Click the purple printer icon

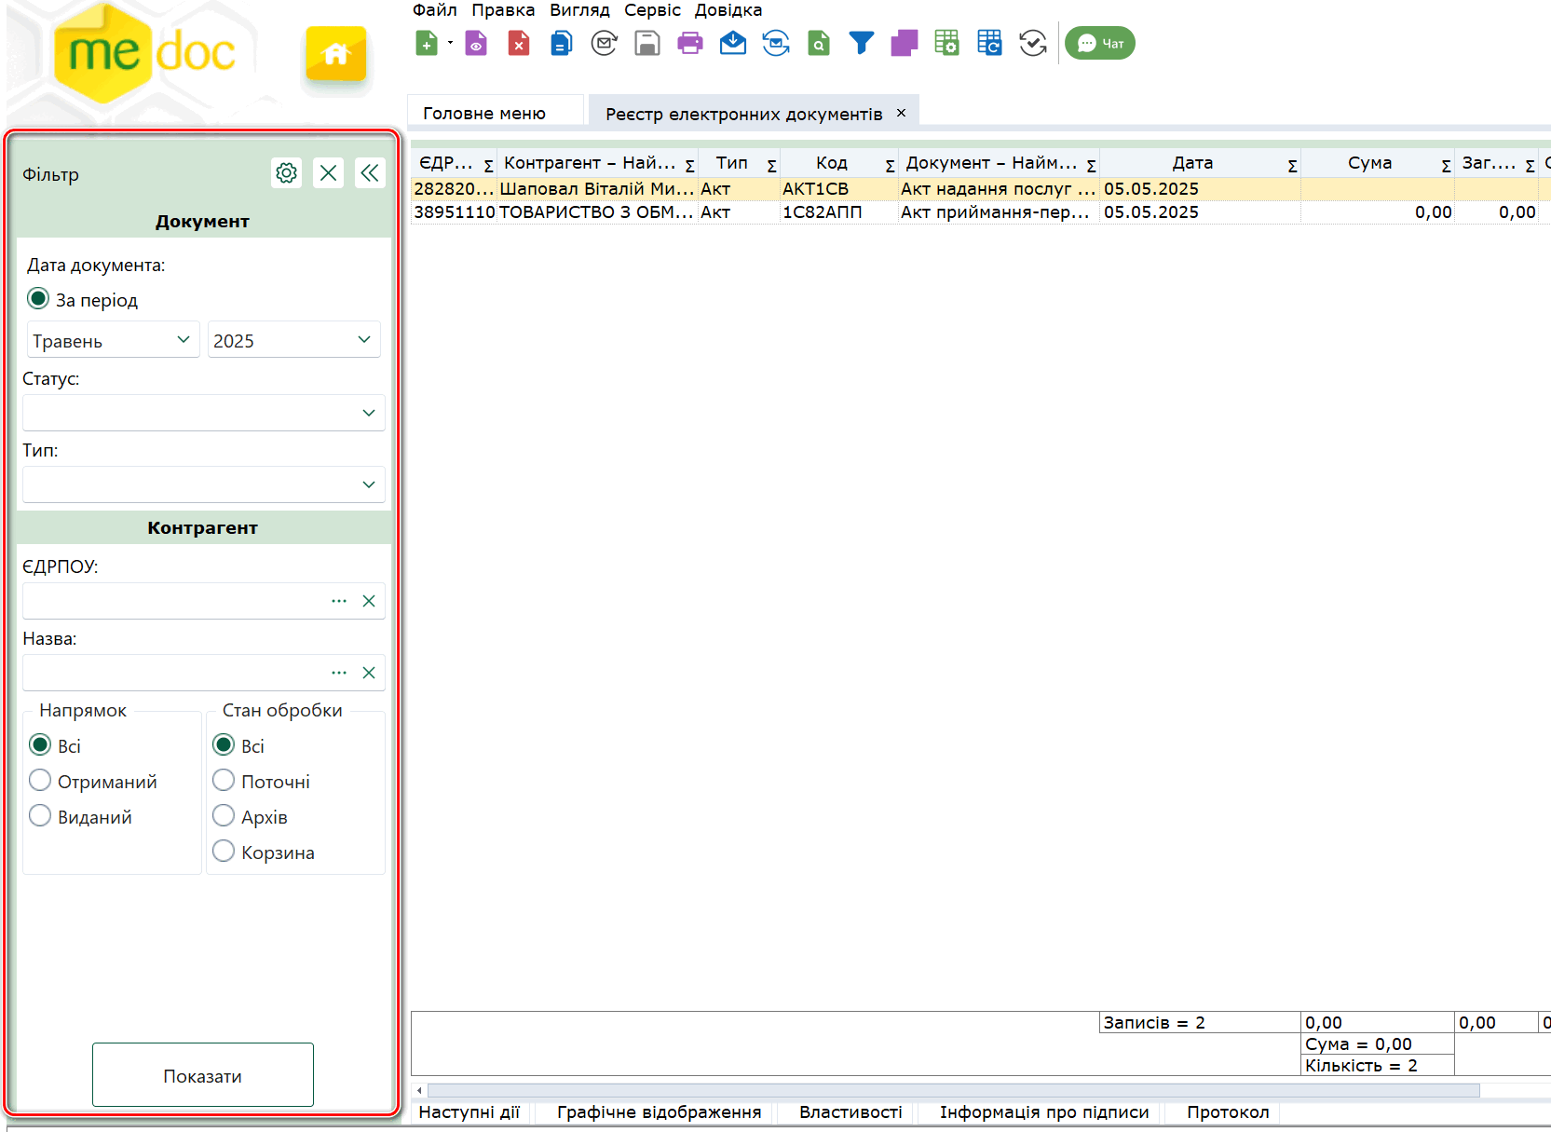coord(690,43)
